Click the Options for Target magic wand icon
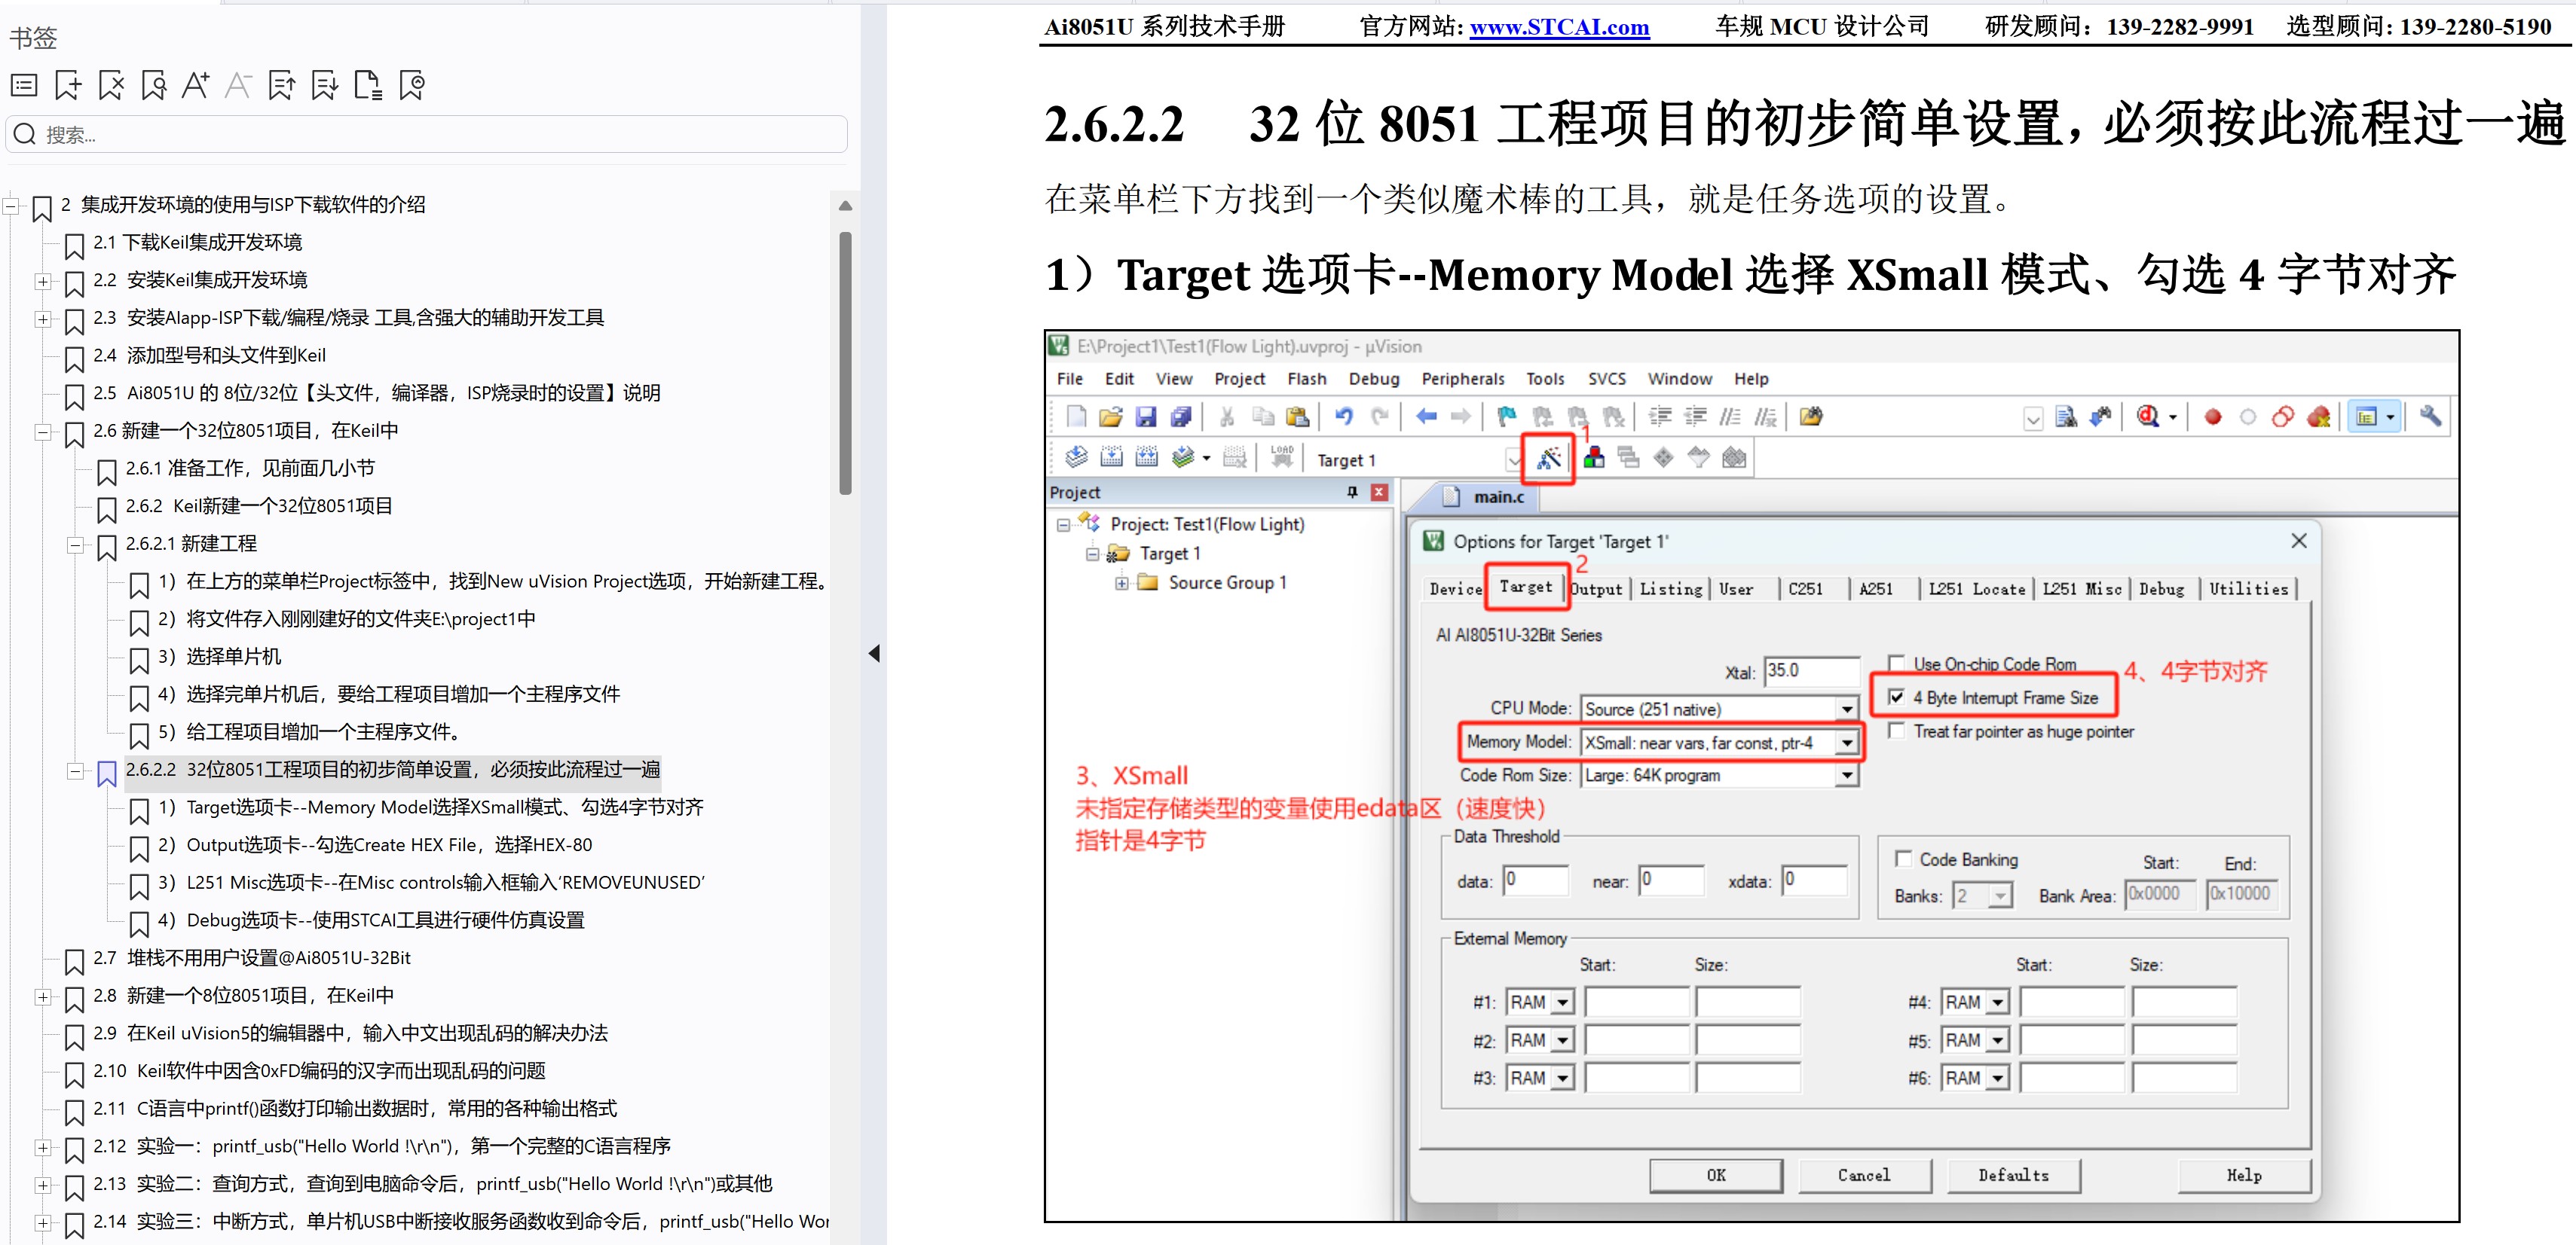2576x1245 pixels. 1549,459
